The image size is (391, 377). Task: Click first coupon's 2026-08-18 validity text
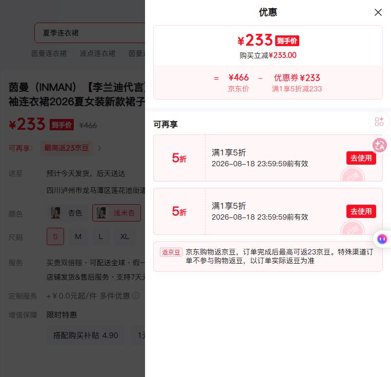pyautogui.click(x=260, y=164)
